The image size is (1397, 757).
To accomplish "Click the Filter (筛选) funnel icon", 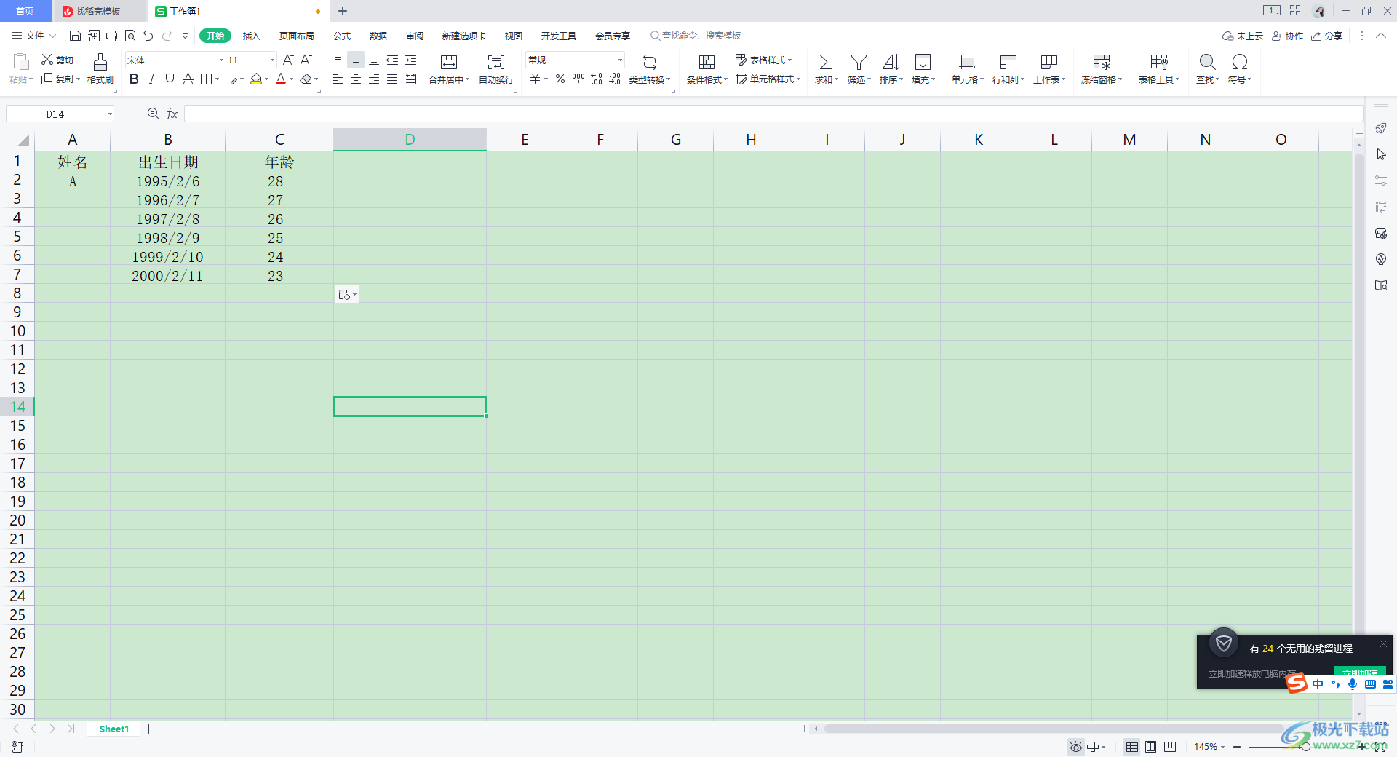I will click(x=859, y=62).
